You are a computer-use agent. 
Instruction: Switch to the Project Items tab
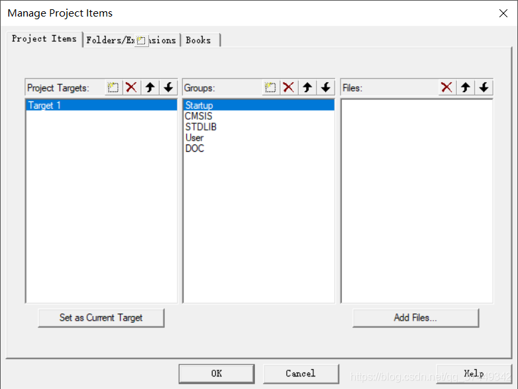point(44,39)
